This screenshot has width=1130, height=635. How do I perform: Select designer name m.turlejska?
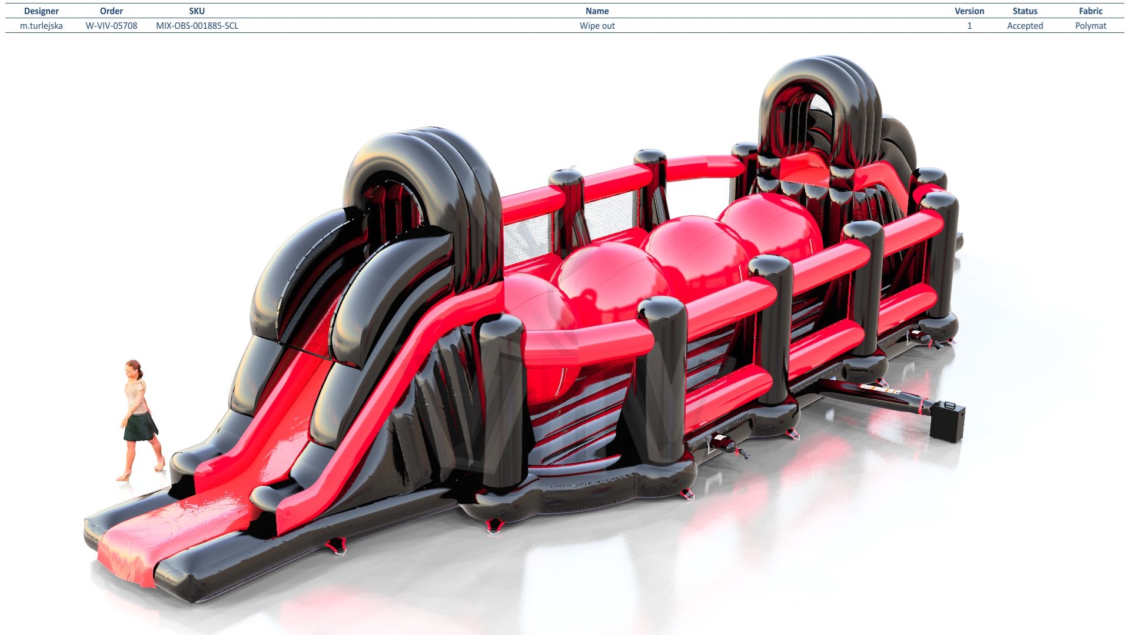pyautogui.click(x=41, y=26)
